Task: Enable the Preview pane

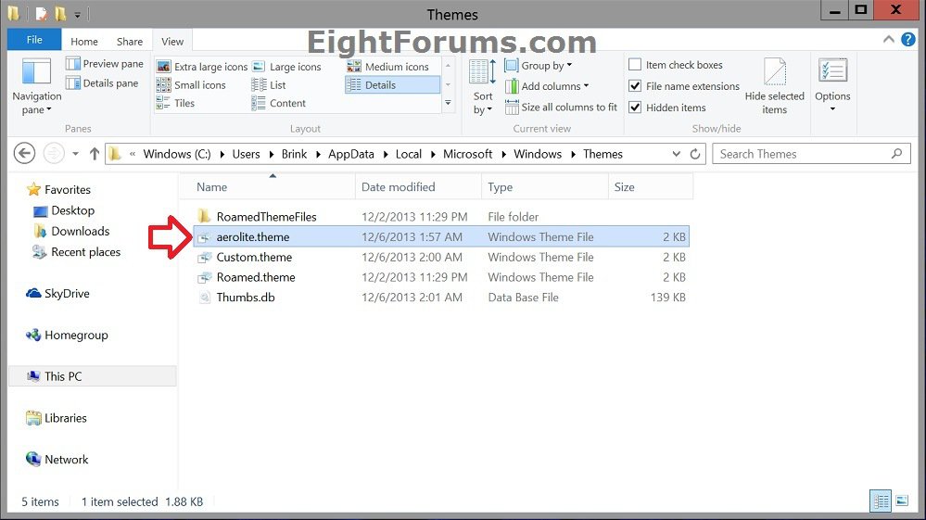Action: click(x=105, y=64)
